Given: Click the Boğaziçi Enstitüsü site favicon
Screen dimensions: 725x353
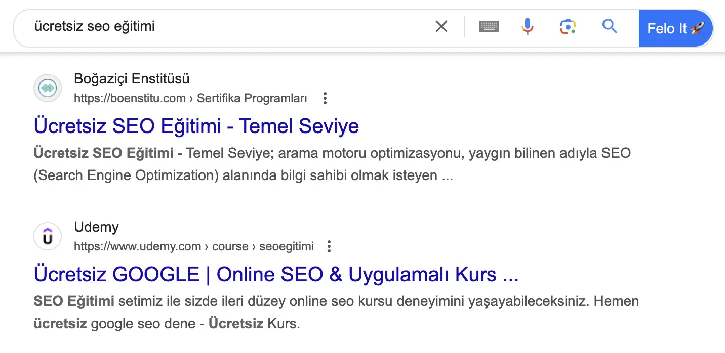Looking at the screenshot, I should (x=48, y=89).
